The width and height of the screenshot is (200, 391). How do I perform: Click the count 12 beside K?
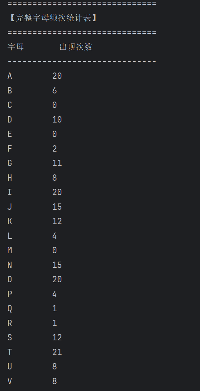57,221
